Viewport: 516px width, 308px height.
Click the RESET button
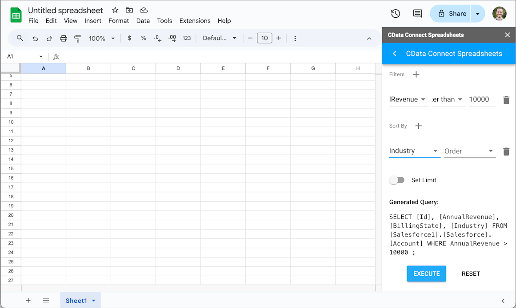point(471,273)
